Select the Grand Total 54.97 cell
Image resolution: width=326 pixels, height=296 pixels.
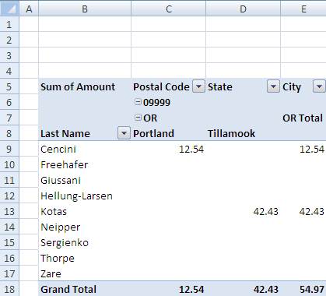click(303, 289)
